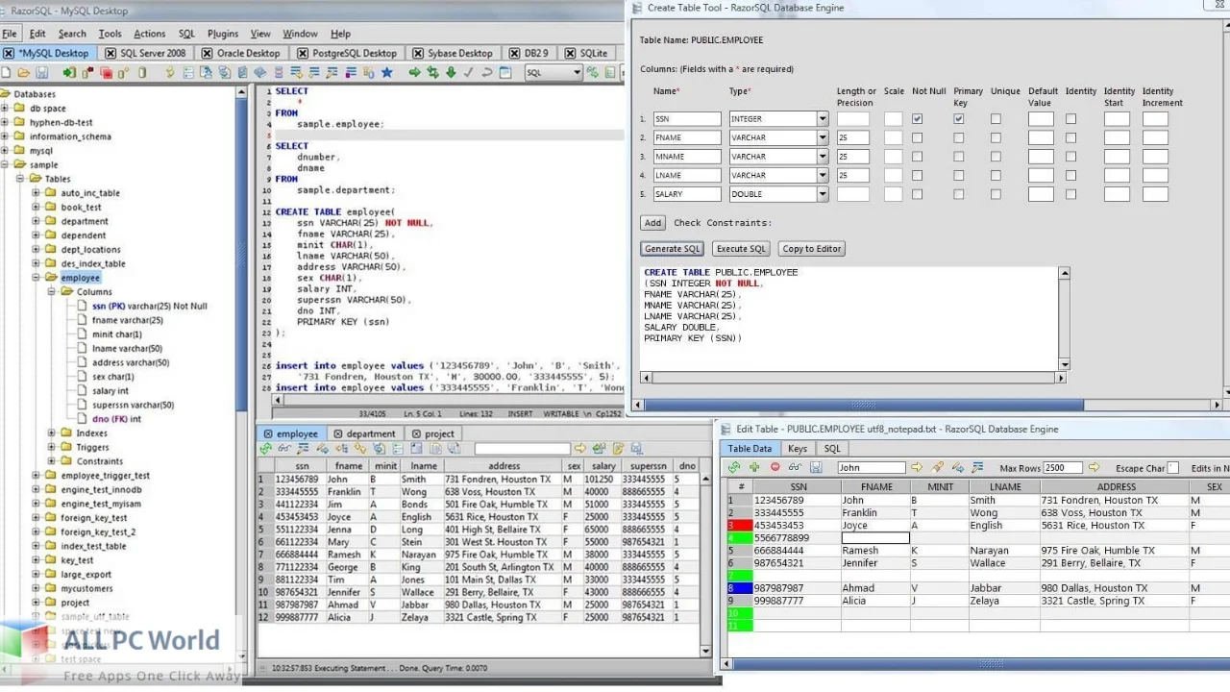Collapse the employee table tree node
The image size is (1230, 692).
point(37,278)
